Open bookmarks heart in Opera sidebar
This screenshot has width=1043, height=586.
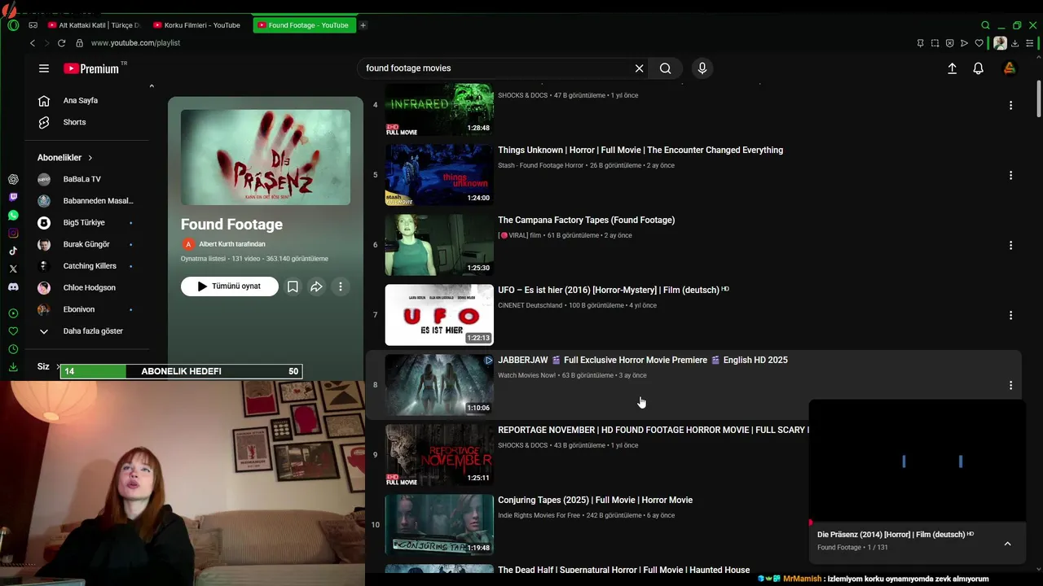click(13, 331)
